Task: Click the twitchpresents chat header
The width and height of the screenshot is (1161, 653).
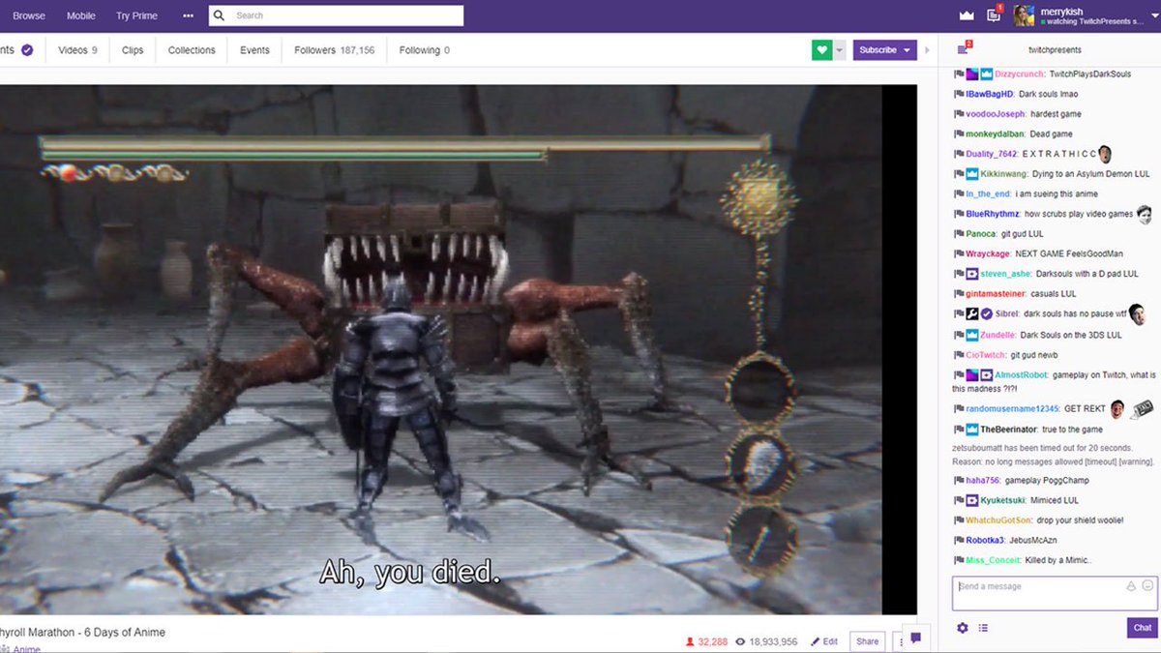Action: click(1056, 50)
